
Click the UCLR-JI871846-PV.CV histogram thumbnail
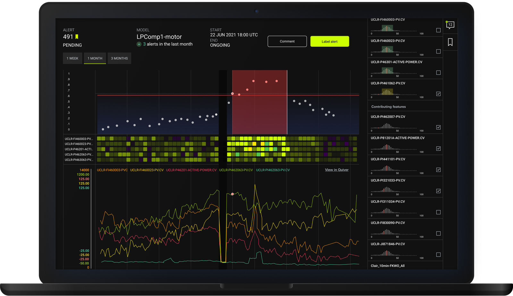(x=394, y=253)
